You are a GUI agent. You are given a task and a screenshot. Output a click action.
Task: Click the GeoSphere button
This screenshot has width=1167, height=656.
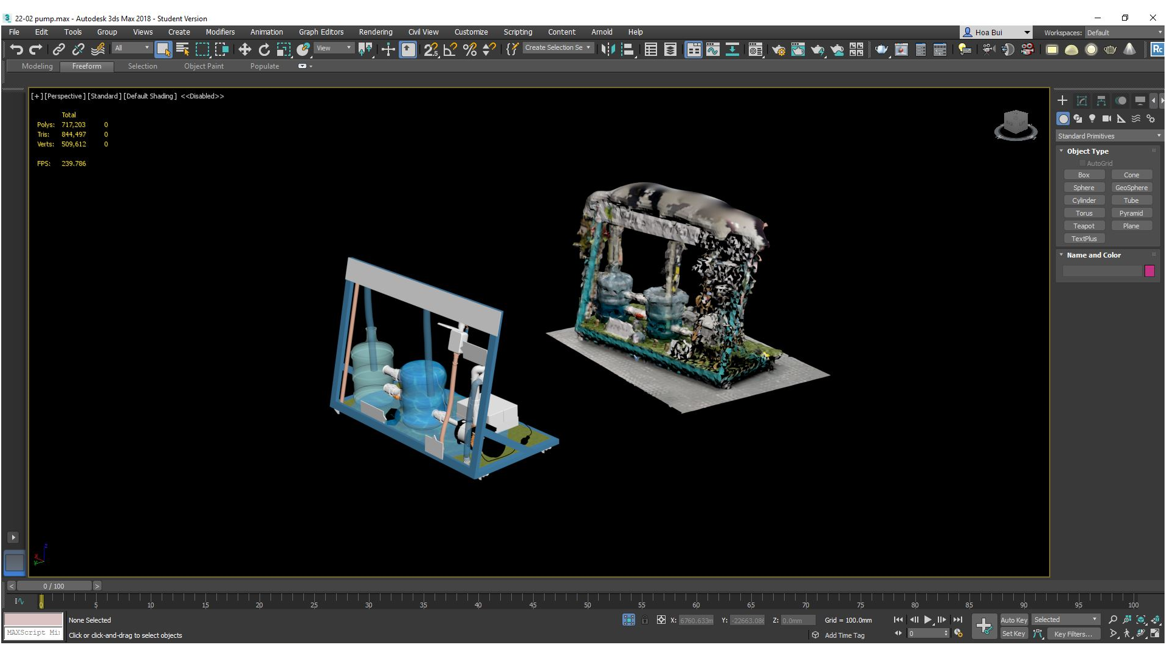(1131, 187)
